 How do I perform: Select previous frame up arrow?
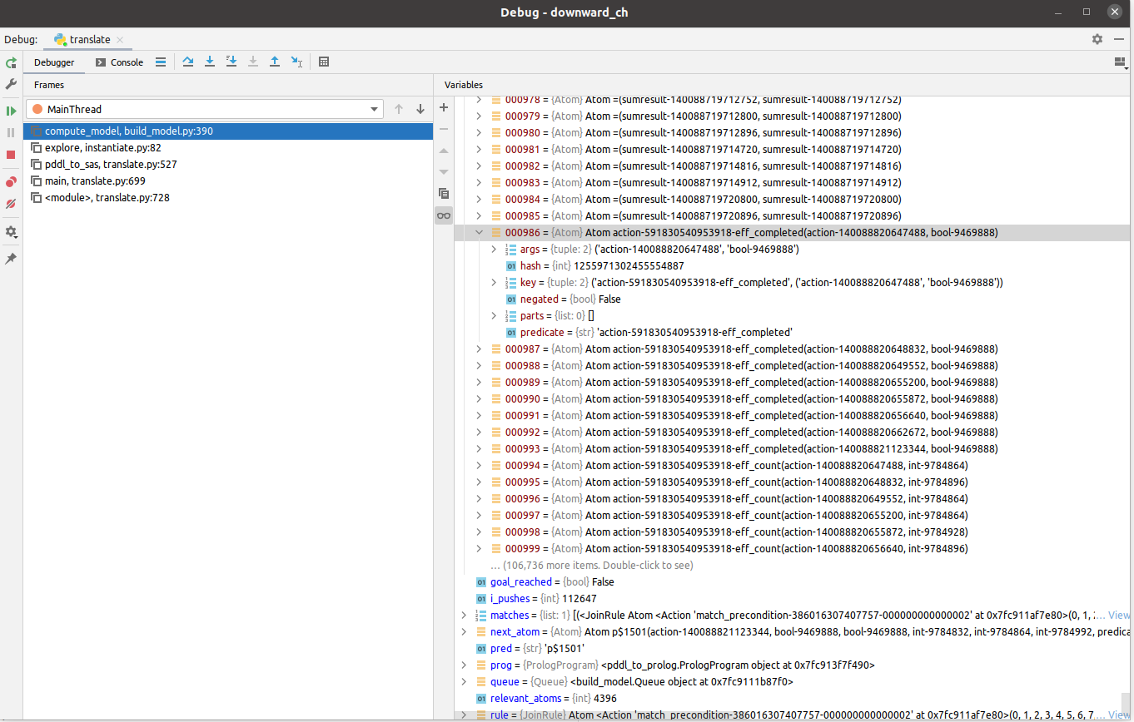coord(399,109)
